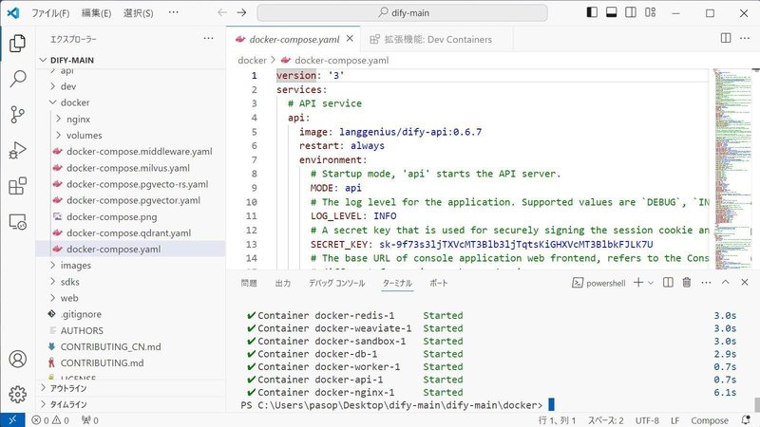Open the launch profile dropdown next to plus

pyautogui.click(x=651, y=283)
